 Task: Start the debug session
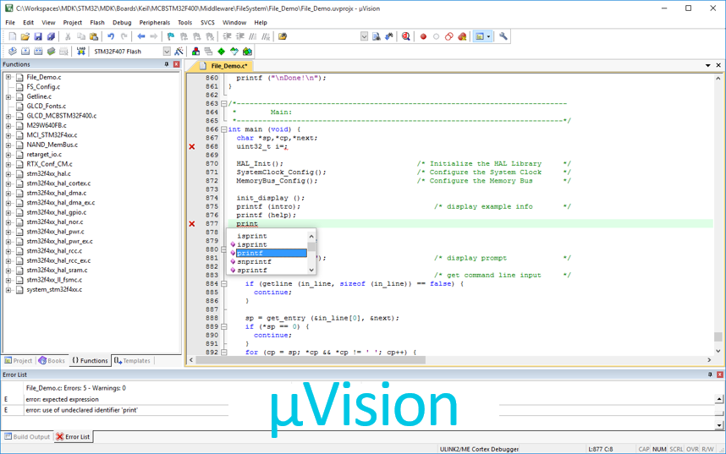click(x=406, y=36)
